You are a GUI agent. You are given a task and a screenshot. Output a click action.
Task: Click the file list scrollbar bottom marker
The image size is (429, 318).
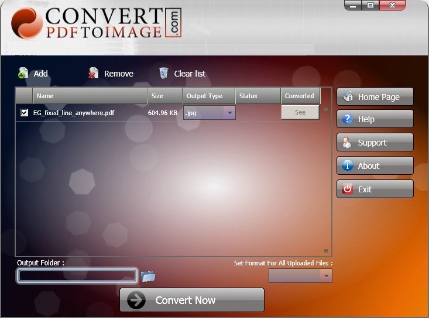[326, 251]
